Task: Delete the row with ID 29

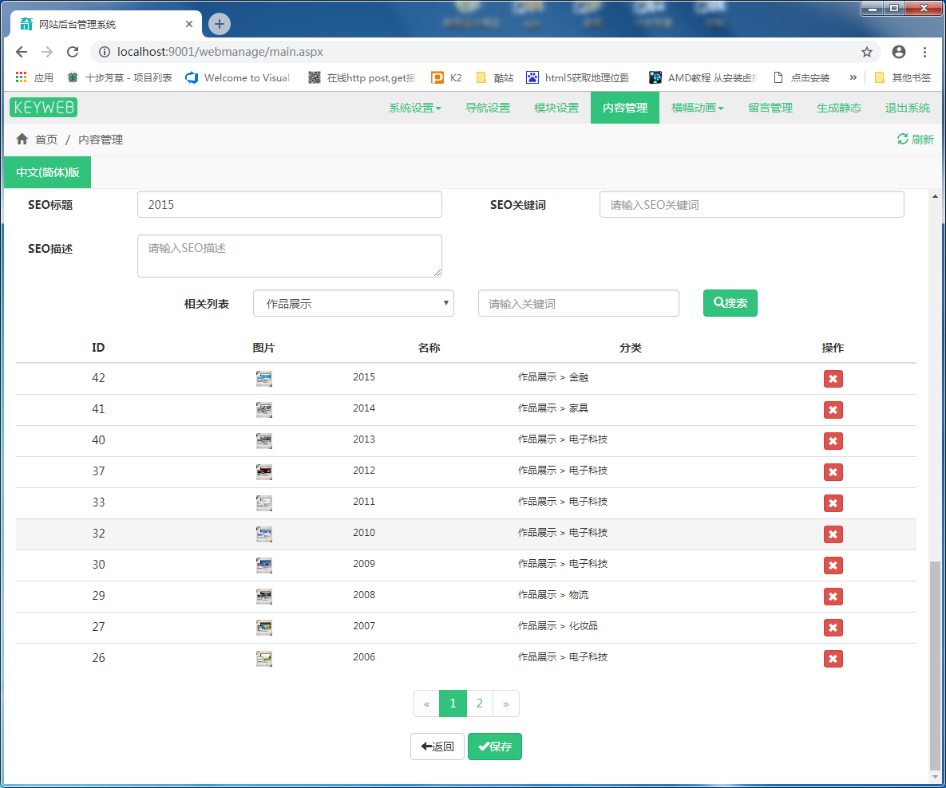Action: point(833,597)
